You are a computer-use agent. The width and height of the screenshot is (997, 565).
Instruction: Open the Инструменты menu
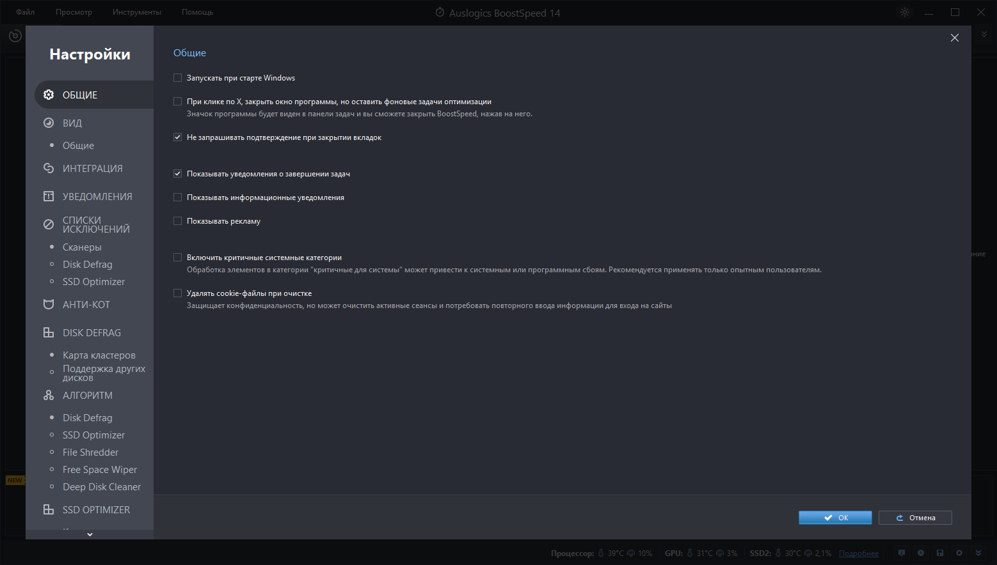coord(137,12)
